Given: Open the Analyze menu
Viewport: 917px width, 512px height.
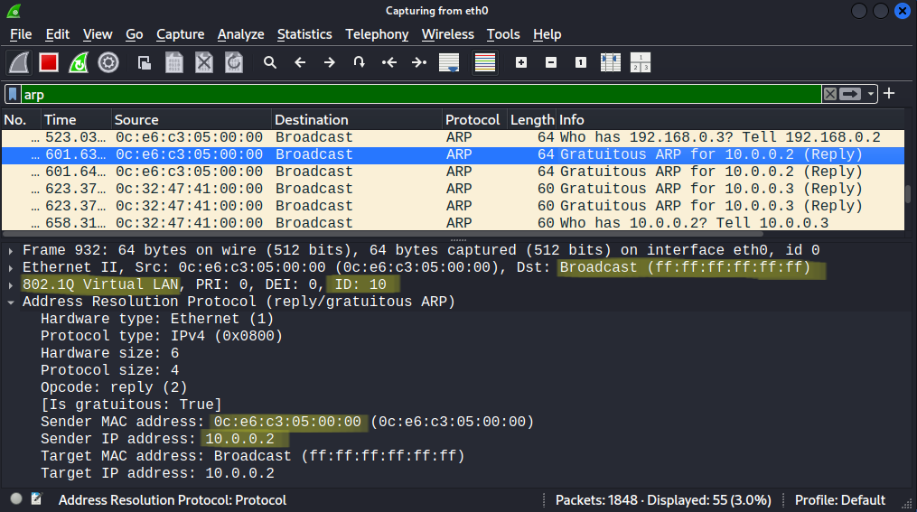Looking at the screenshot, I should pyautogui.click(x=240, y=34).
